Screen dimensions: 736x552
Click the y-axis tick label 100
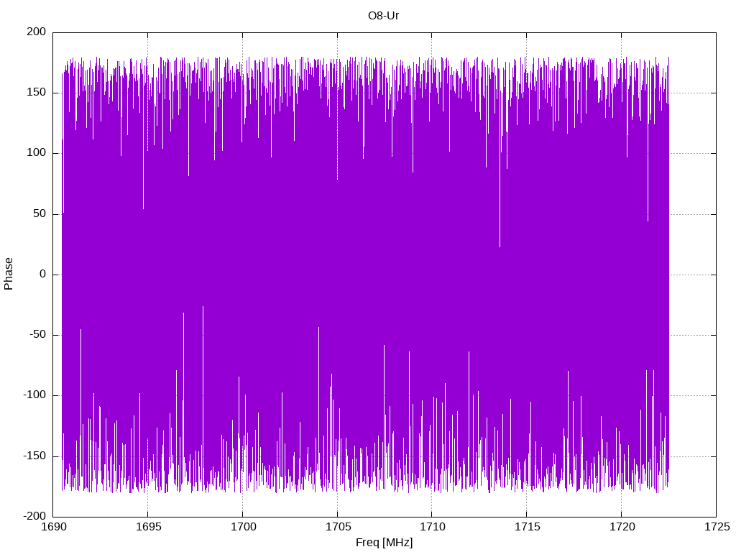(x=37, y=153)
